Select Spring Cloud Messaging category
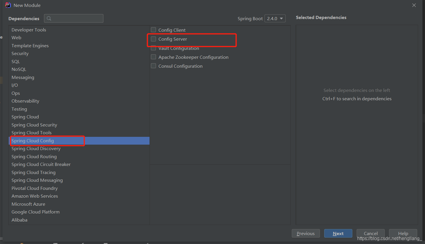Image resolution: width=425 pixels, height=244 pixels. pyautogui.click(x=79, y=180)
